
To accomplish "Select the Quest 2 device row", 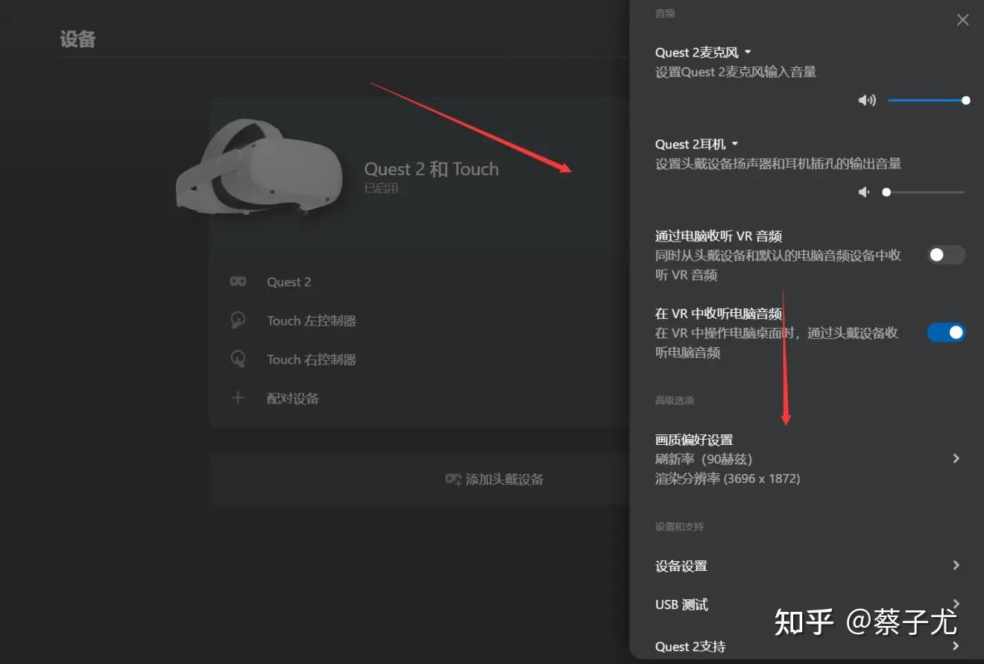I will tap(420, 282).
